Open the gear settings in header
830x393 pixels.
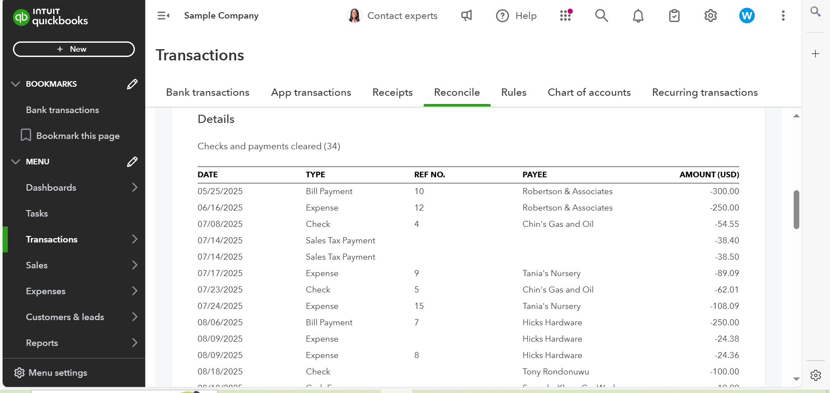710,16
